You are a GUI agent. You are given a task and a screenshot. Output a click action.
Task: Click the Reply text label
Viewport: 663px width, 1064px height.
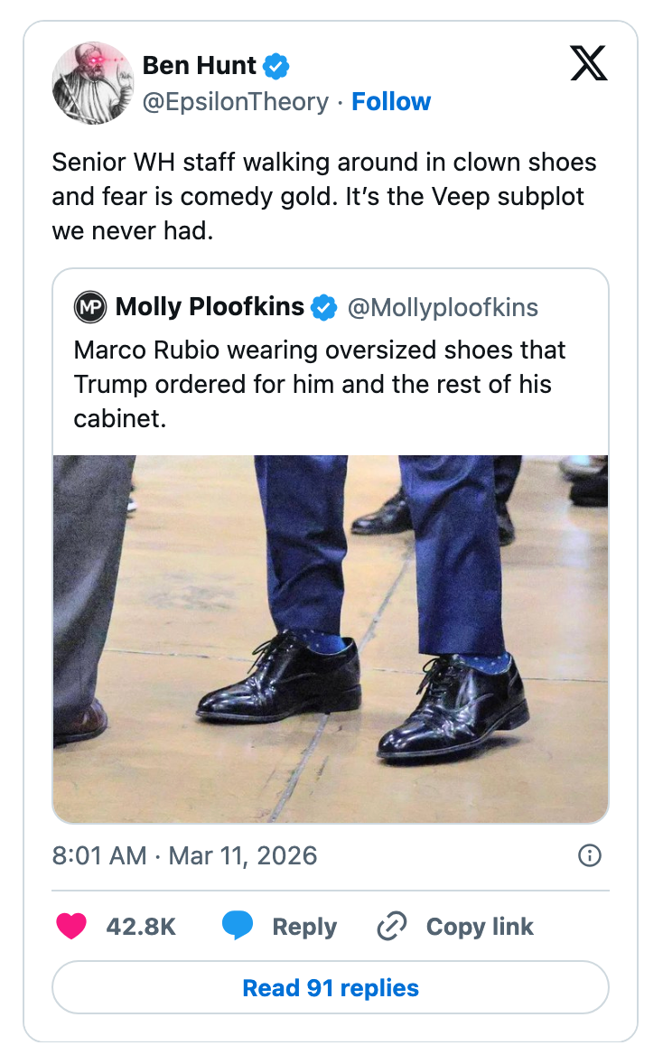[x=304, y=927]
